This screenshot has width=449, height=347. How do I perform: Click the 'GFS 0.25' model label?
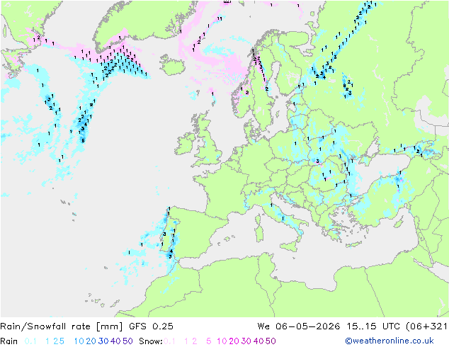[151, 326]
